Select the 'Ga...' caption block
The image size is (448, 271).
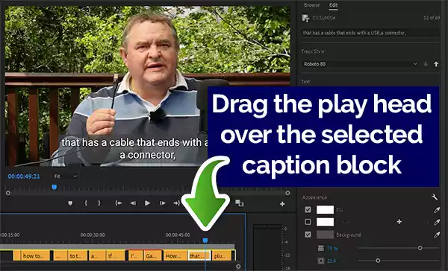point(153,255)
